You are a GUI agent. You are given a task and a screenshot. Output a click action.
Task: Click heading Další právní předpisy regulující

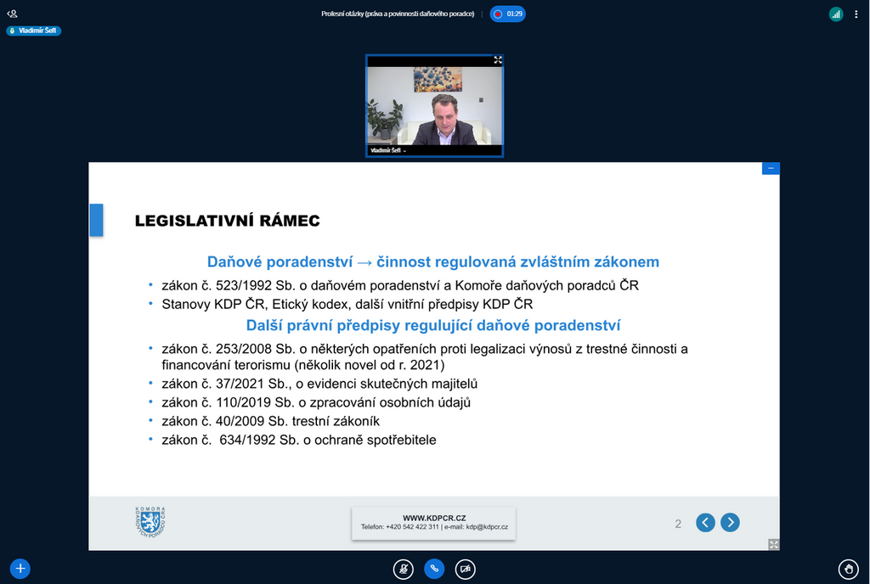point(433,325)
